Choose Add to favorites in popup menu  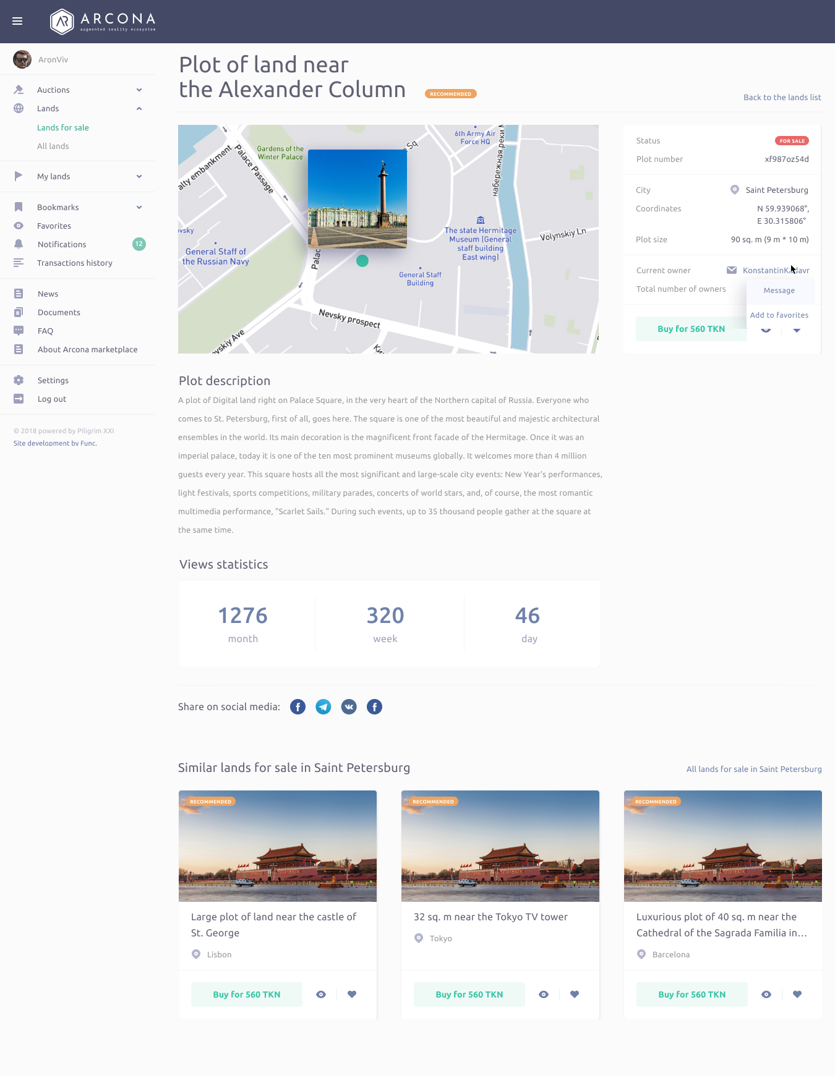click(779, 315)
